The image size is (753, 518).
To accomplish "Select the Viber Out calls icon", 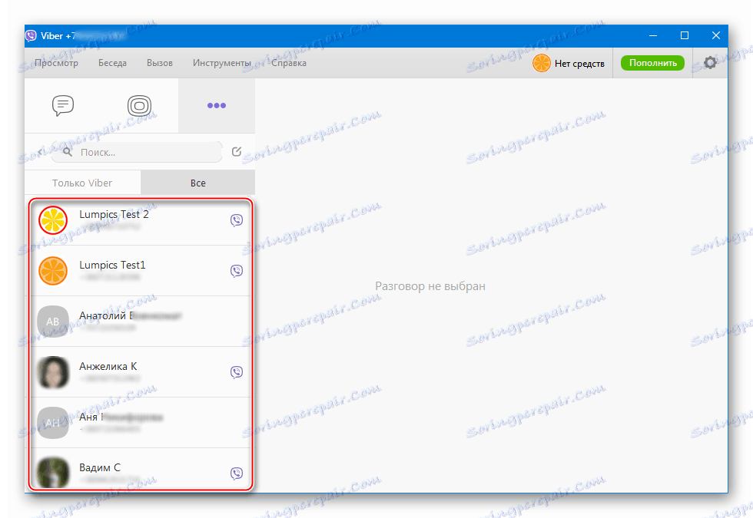I will point(139,106).
